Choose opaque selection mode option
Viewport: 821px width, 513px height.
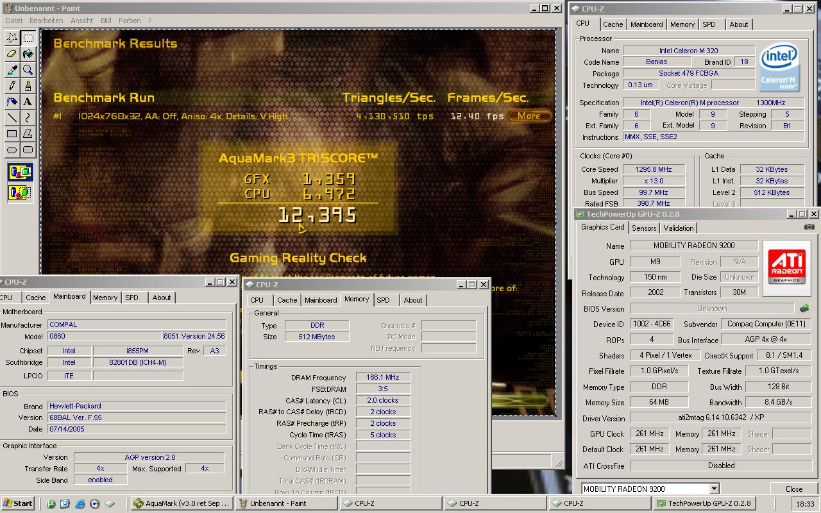point(20,172)
